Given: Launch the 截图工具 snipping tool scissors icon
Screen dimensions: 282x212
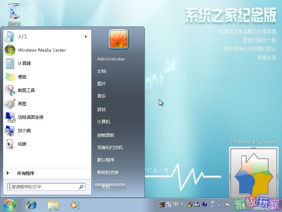Looking at the screenshot, I should pos(10,90).
